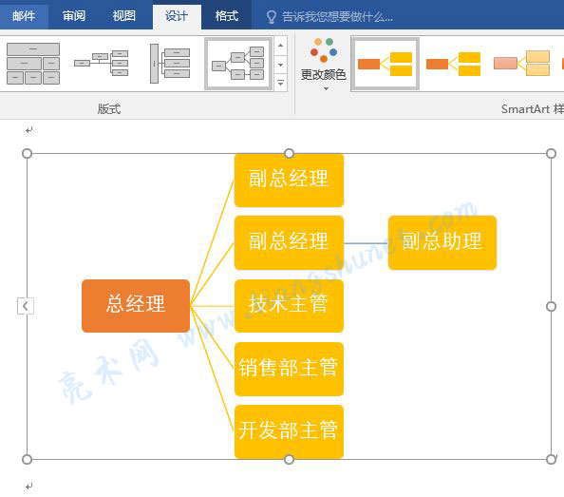This screenshot has width=564, height=497.
Task: Select the topmost 副总经理 shape
Action: [289, 181]
